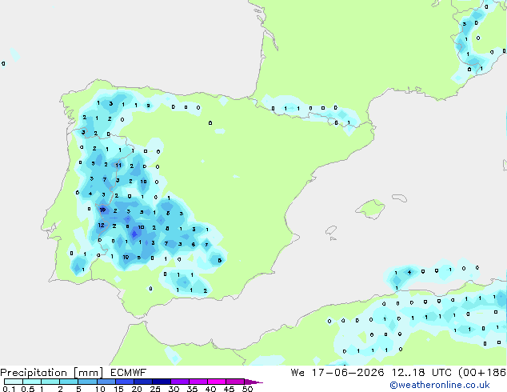The width and height of the screenshot is (507, 392).
Task: Click the '(00+186' forecast offset text
Action: (482, 373)
